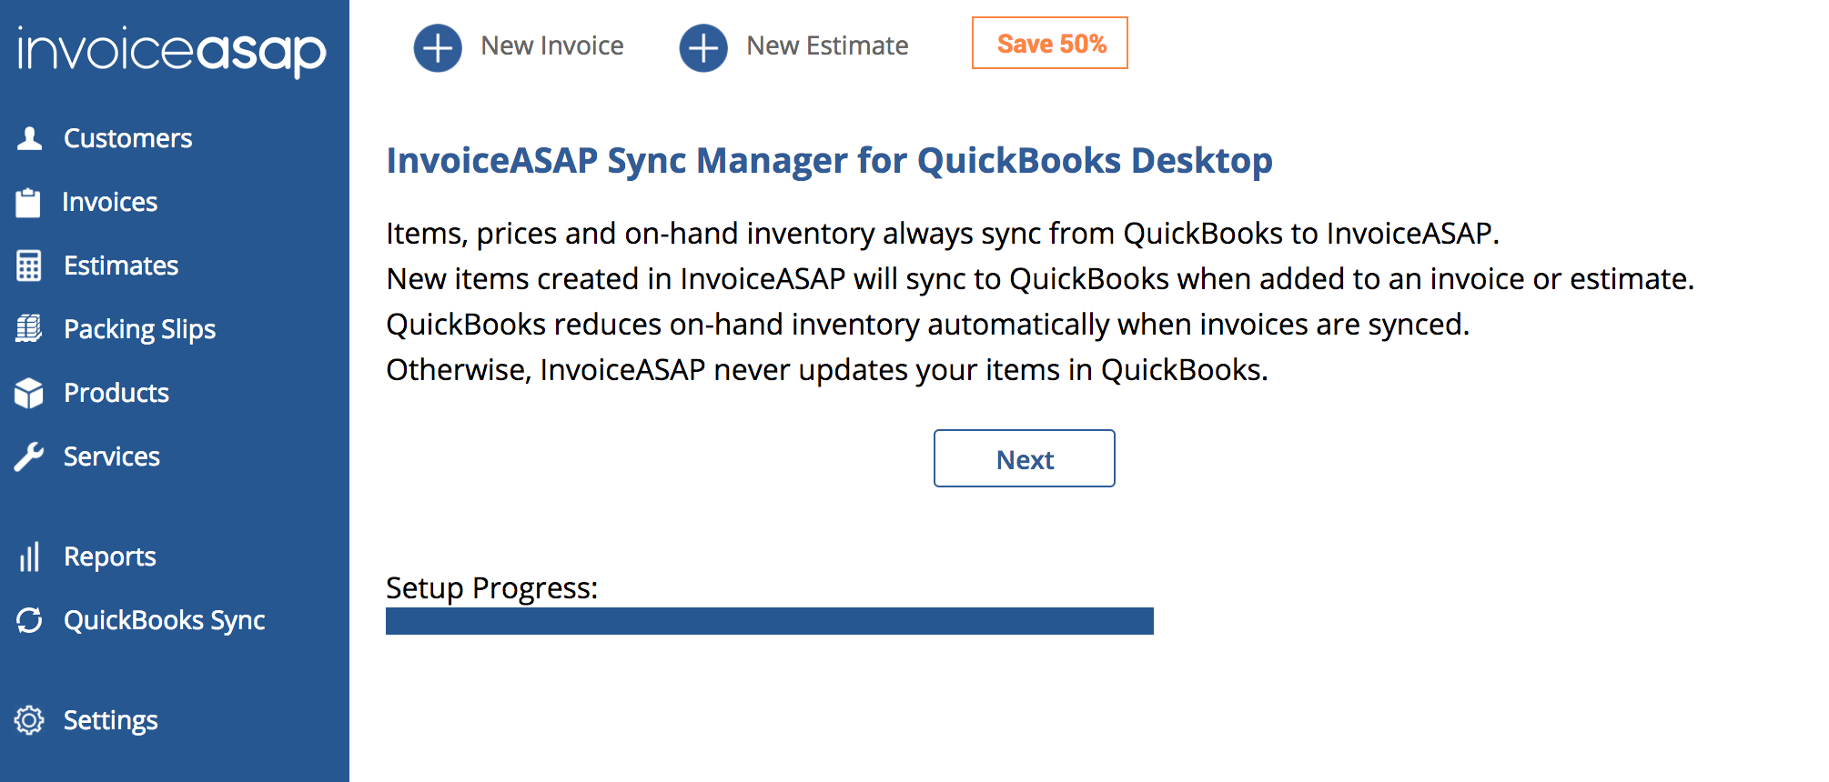
Task: Click the line starting 'New items created in InvoiceASAP'
Action: click(1040, 279)
